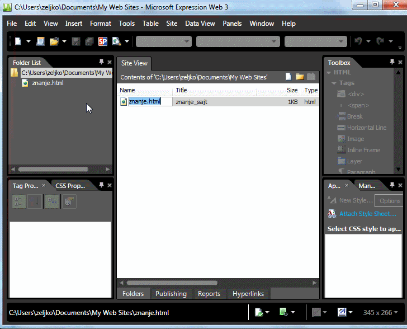Open the Data View menu
This screenshot has width=407, height=329.
[200, 23]
